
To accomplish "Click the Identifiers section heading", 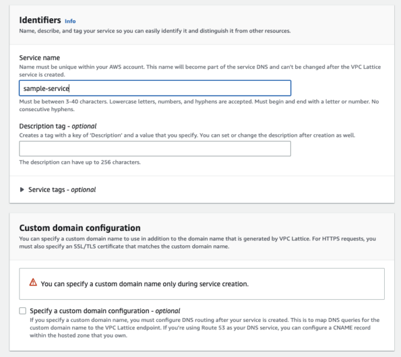I will [x=40, y=20].
